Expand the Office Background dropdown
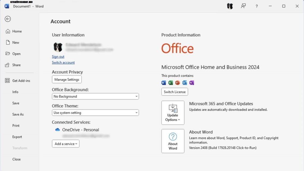 (95, 96)
